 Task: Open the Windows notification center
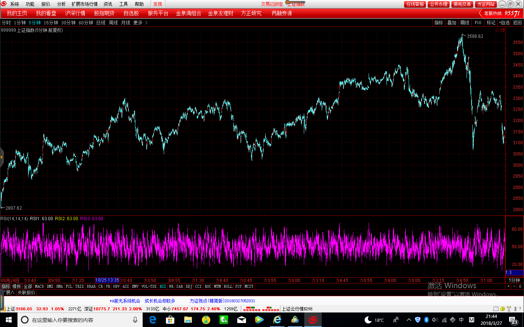click(513, 320)
